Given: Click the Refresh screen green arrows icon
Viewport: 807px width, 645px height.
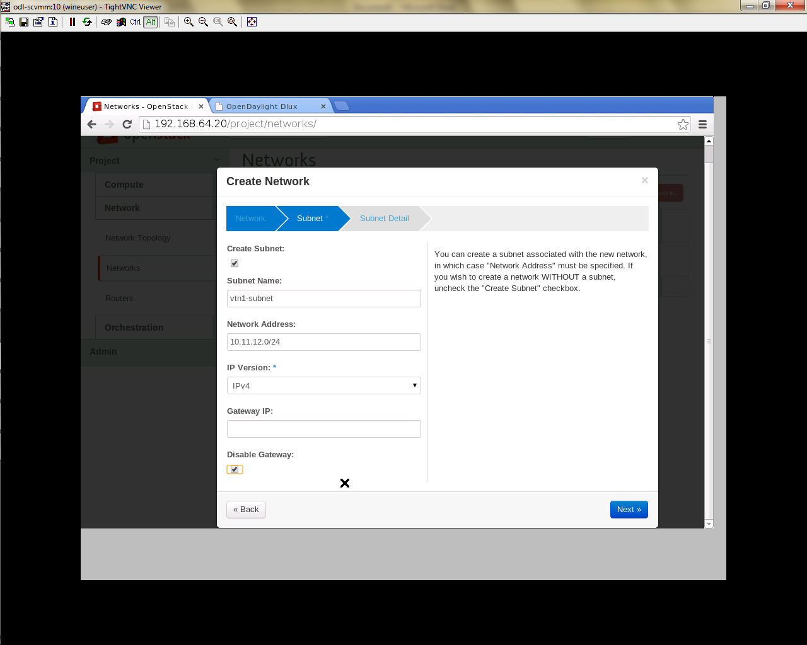Looking at the screenshot, I should (87, 22).
